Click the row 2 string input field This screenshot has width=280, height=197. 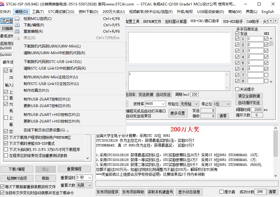click(256, 45)
